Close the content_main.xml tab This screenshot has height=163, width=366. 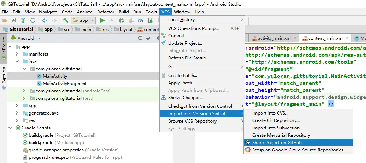pos(347,38)
